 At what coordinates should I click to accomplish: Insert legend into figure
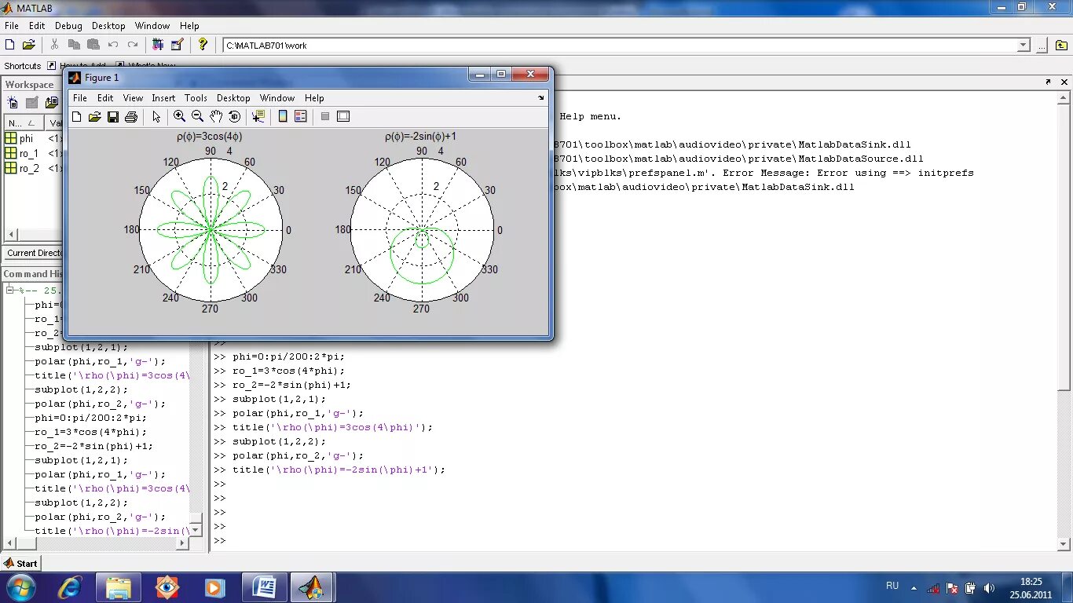pyautogui.click(x=300, y=116)
